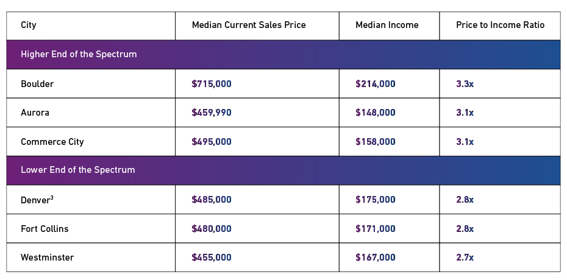Click the Westminster city cell

click(47, 257)
